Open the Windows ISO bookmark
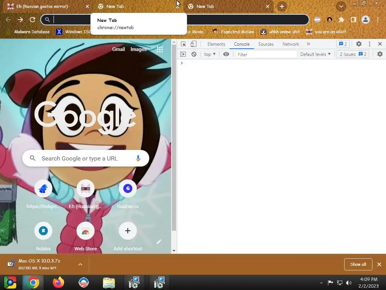Viewport: 386px width, 290px height. [x=74, y=32]
